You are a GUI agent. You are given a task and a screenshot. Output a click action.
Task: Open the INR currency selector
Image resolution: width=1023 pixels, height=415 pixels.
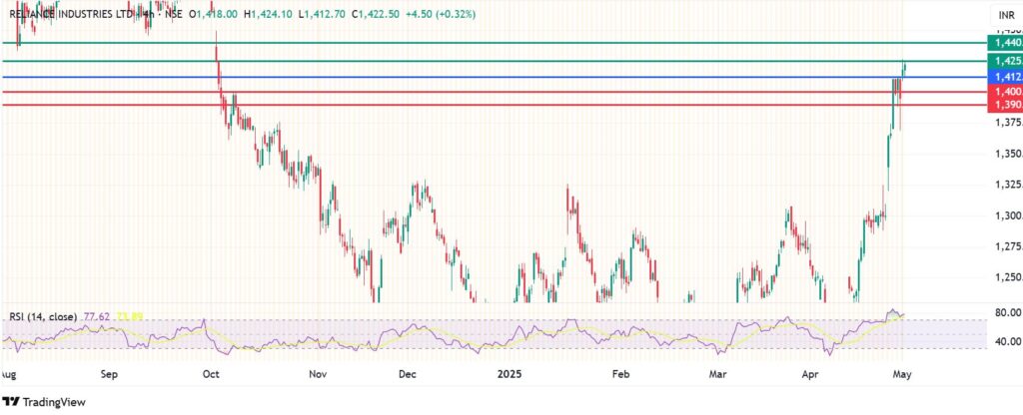[1006, 15]
